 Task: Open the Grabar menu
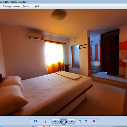click(26, 6)
